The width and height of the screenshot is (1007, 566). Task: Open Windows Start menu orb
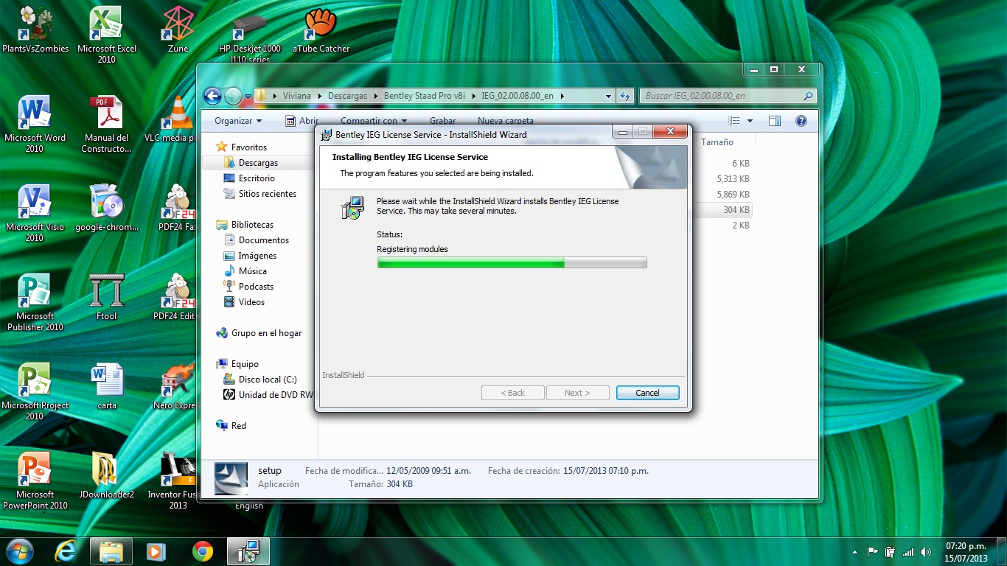(19, 551)
